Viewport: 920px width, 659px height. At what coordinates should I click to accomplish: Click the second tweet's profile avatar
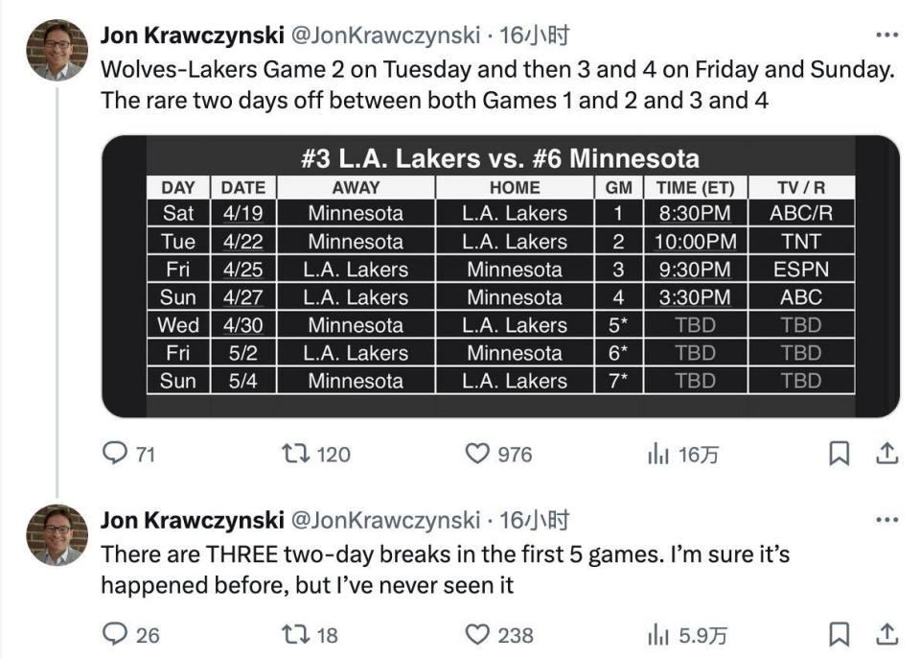57,534
